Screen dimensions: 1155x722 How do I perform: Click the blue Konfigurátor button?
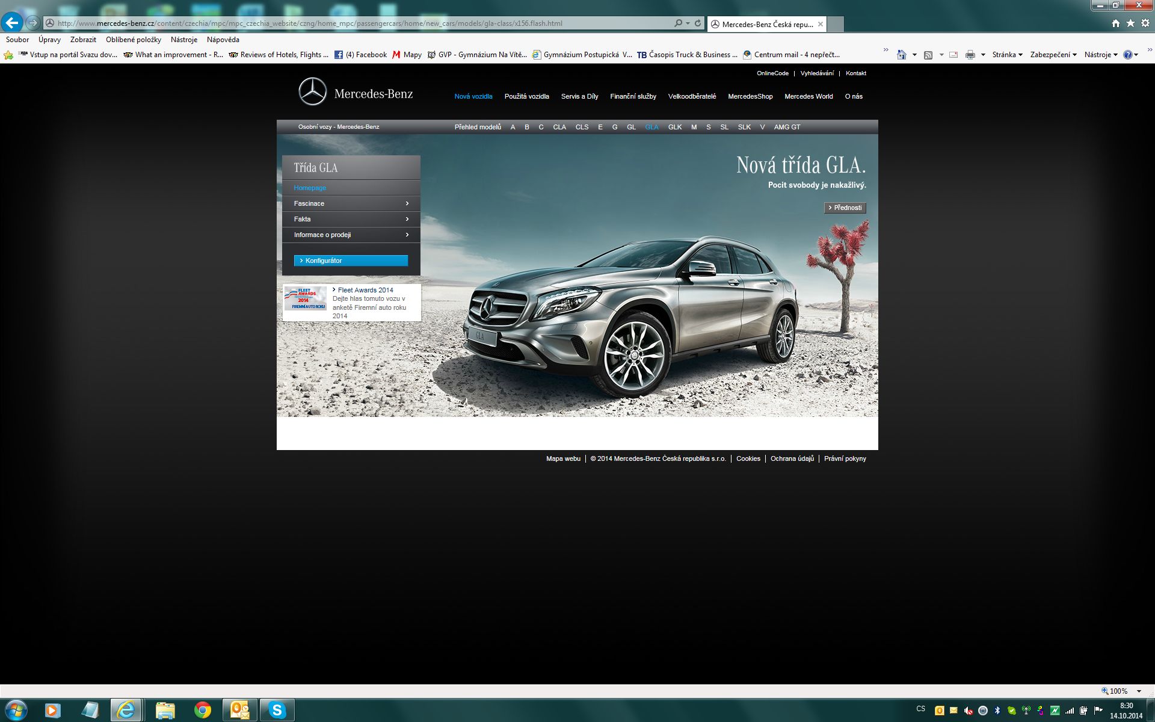351,261
